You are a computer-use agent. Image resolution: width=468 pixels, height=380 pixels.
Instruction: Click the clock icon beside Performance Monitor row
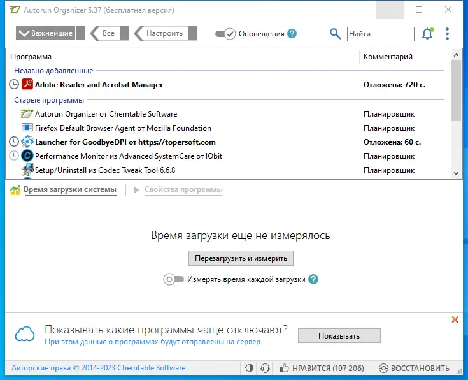pos(14,156)
